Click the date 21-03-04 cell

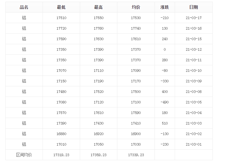[x=193, y=113]
